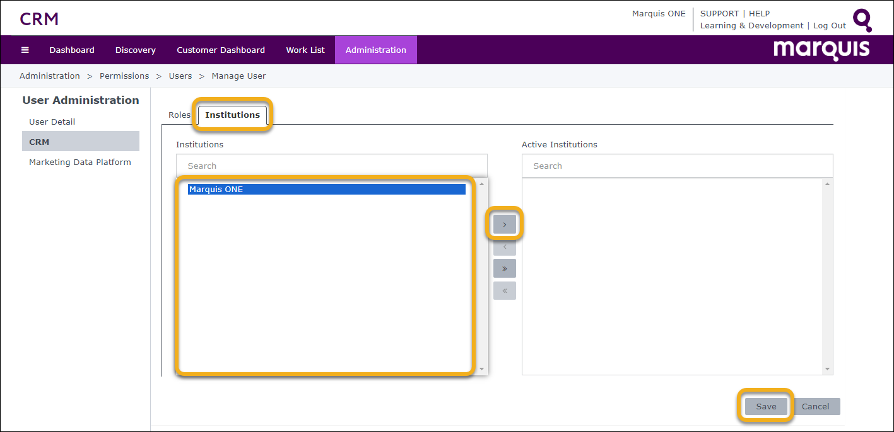Click the SUPPORT link
894x432 pixels.
tap(719, 13)
